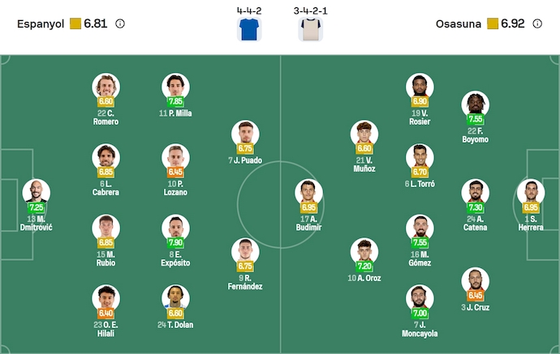The image size is (560, 354).
Task: Click E. Expósito's player avatar
Action: tap(175, 228)
